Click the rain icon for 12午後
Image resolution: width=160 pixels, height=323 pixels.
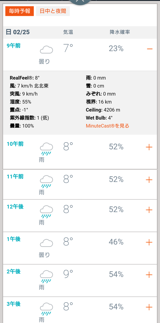[46, 212]
